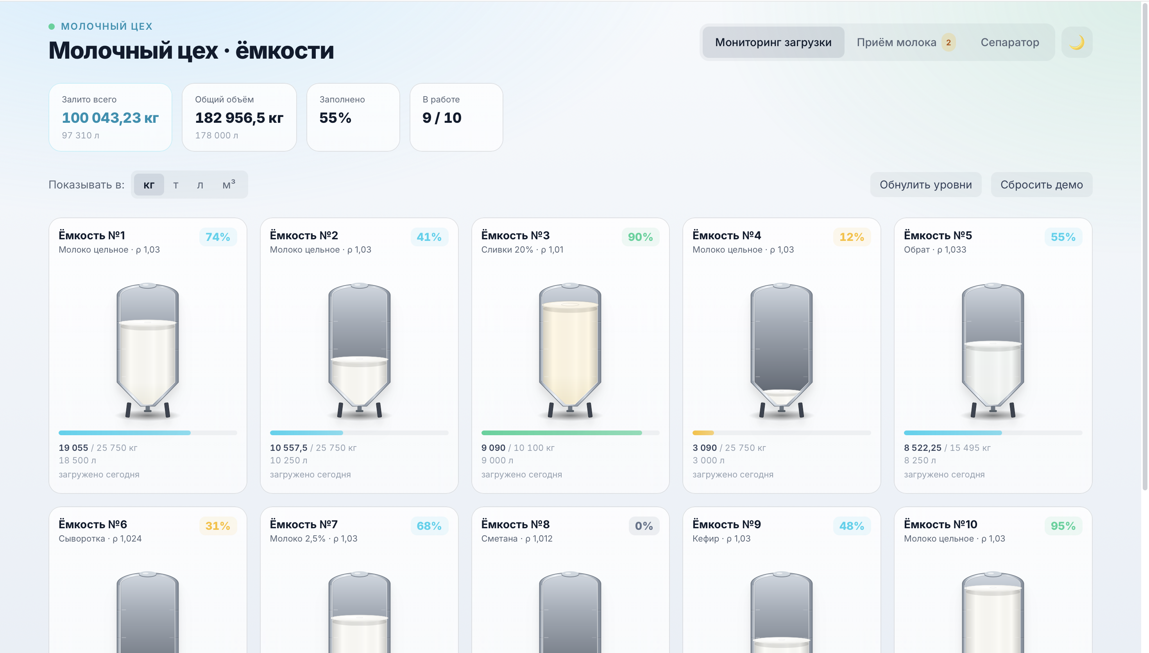Click the value 19 055 / 25 750 кг
Viewport: 1149px width, 653px height.
pyautogui.click(x=98, y=448)
